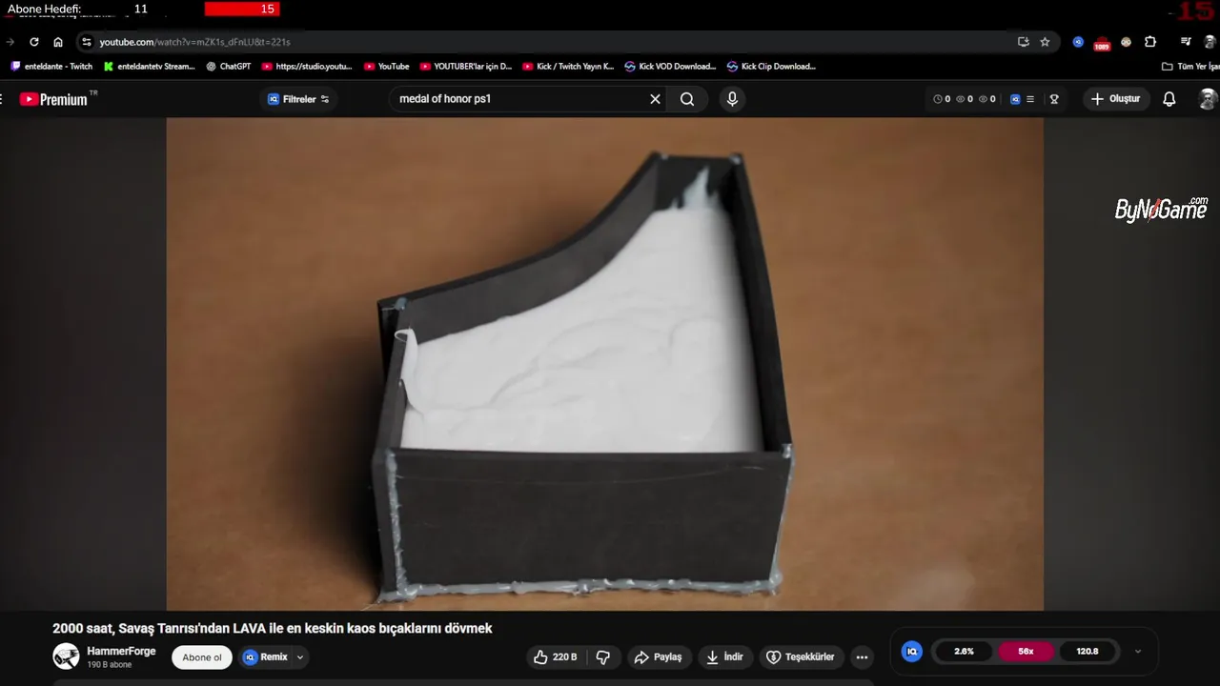Click the video title text
This screenshot has width=1220, height=686.
point(273,629)
